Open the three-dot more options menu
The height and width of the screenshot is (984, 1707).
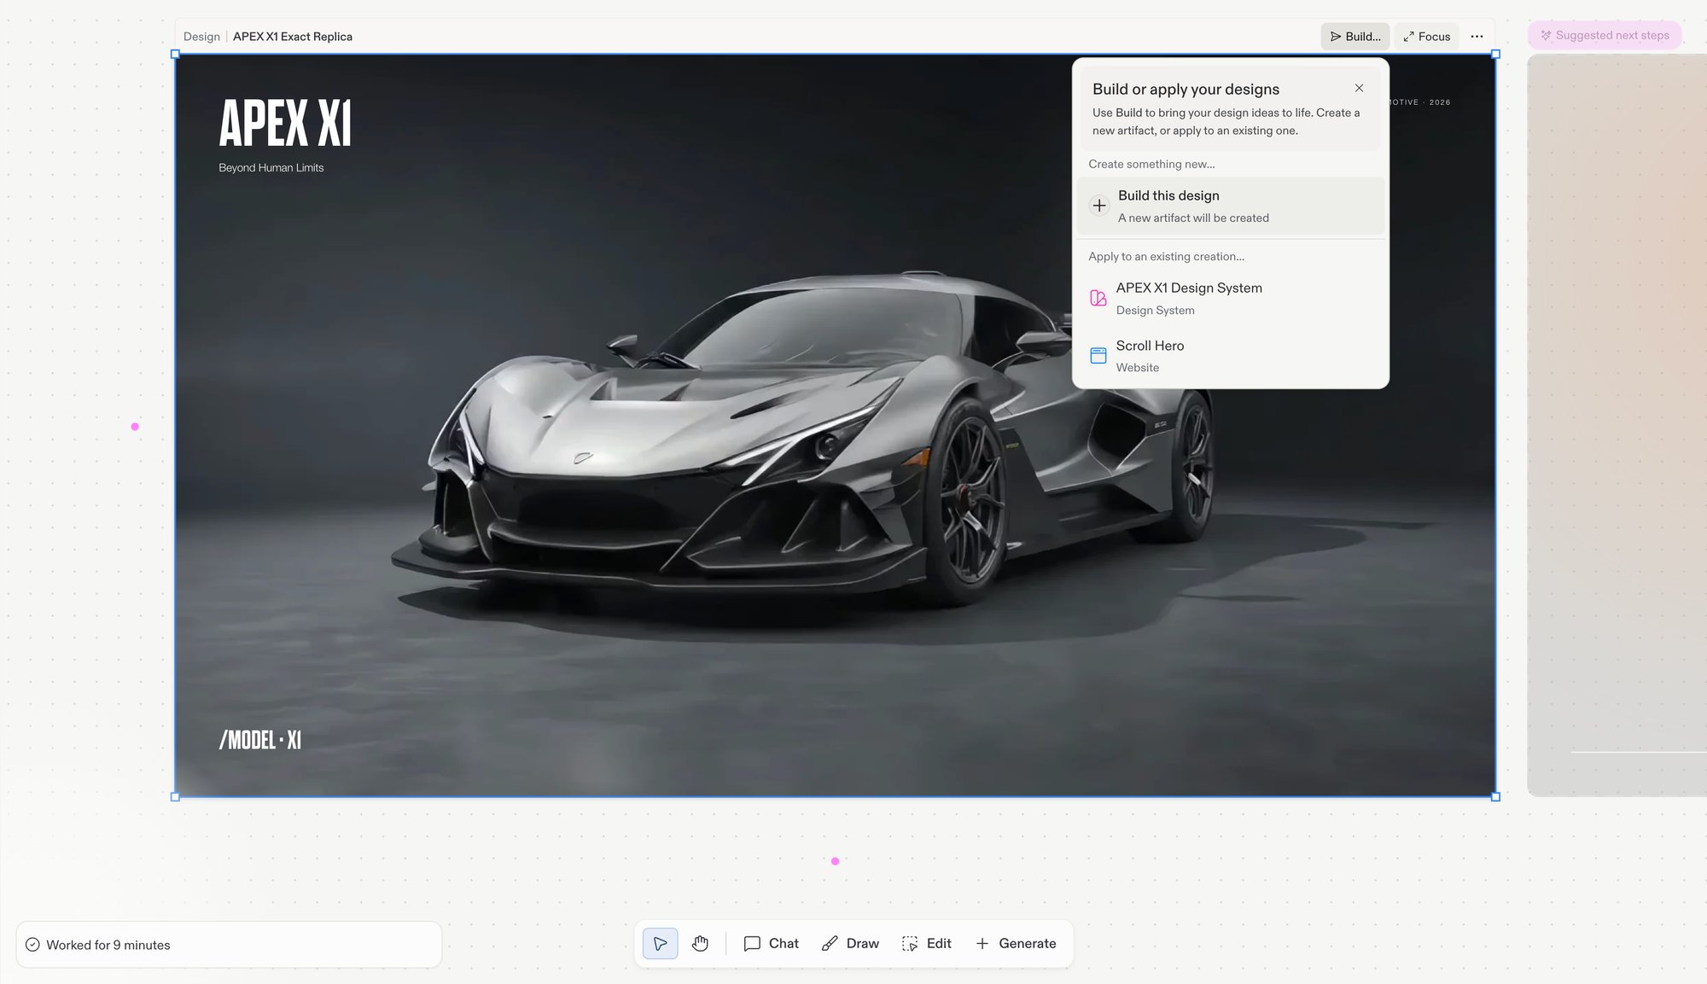click(1477, 36)
